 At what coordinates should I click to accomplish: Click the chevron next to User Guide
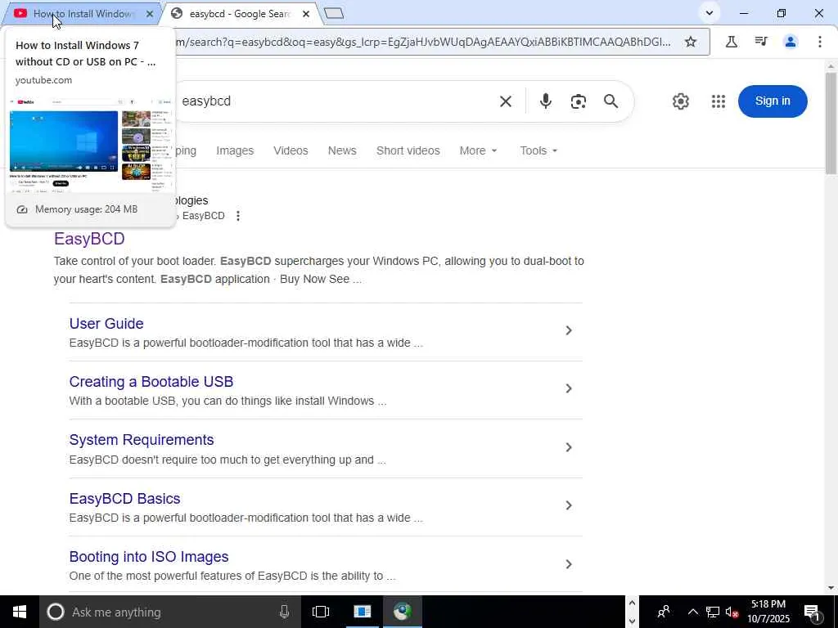tap(569, 330)
